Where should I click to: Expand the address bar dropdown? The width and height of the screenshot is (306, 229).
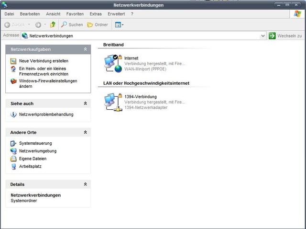263,36
